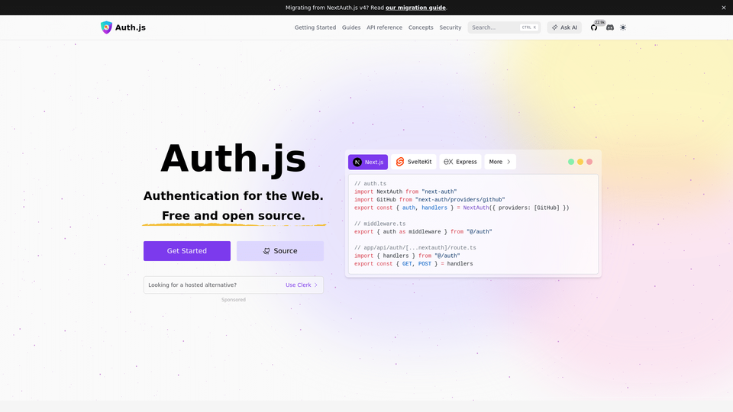The image size is (733, 412).
Task: Click the red dot in code window
Action: (589, 162)
